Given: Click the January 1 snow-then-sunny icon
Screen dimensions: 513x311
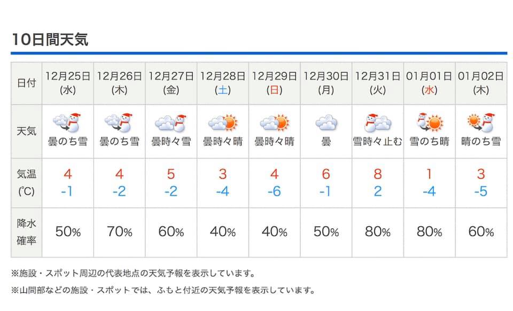Looking at the screenshot, I should click(x=430, y=122).
